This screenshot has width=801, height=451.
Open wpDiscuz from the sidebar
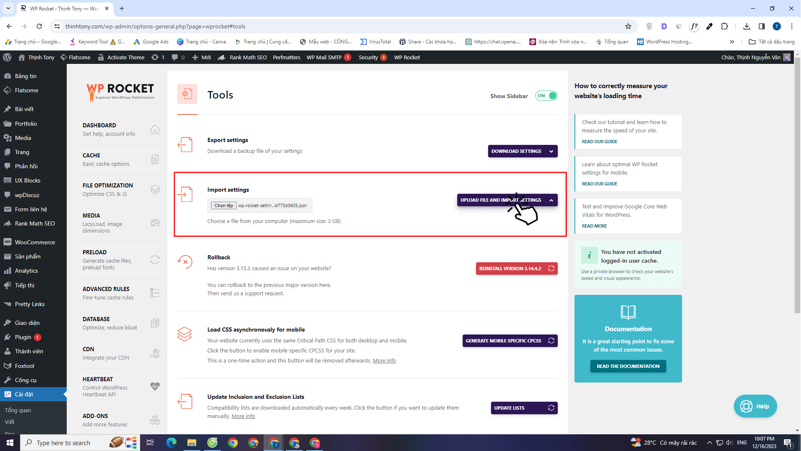(x=26, y=195)
